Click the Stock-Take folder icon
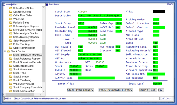177x105 pixels. pos(11,73)
